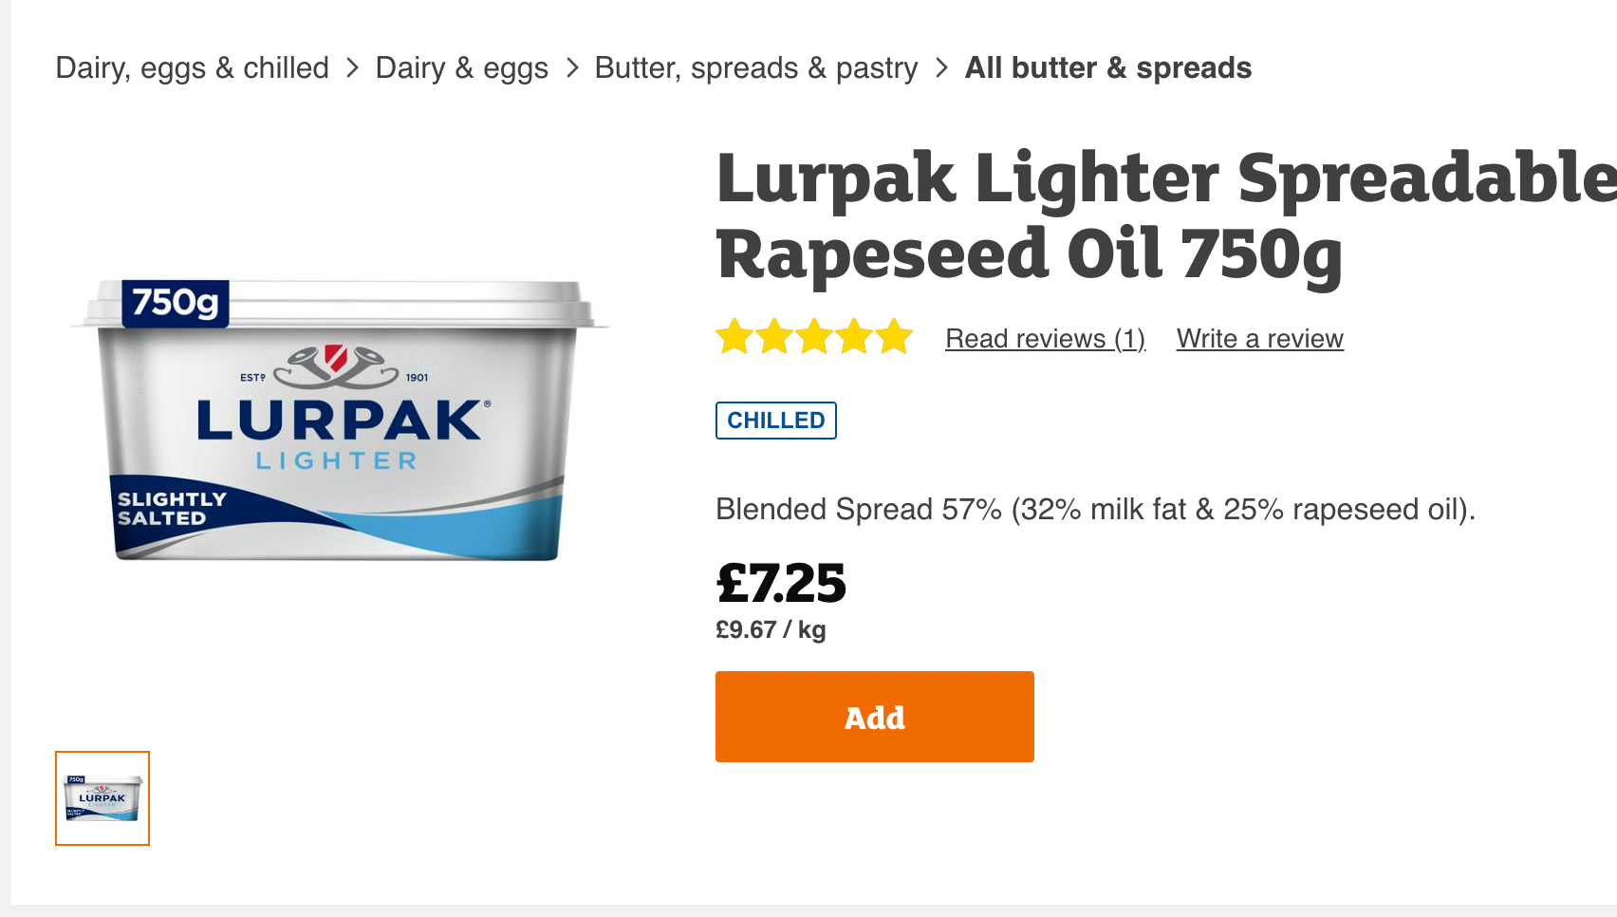
Task: Navigate to "Dairy, eggs & chilled" breadcrumb
Action: [191, 67]
